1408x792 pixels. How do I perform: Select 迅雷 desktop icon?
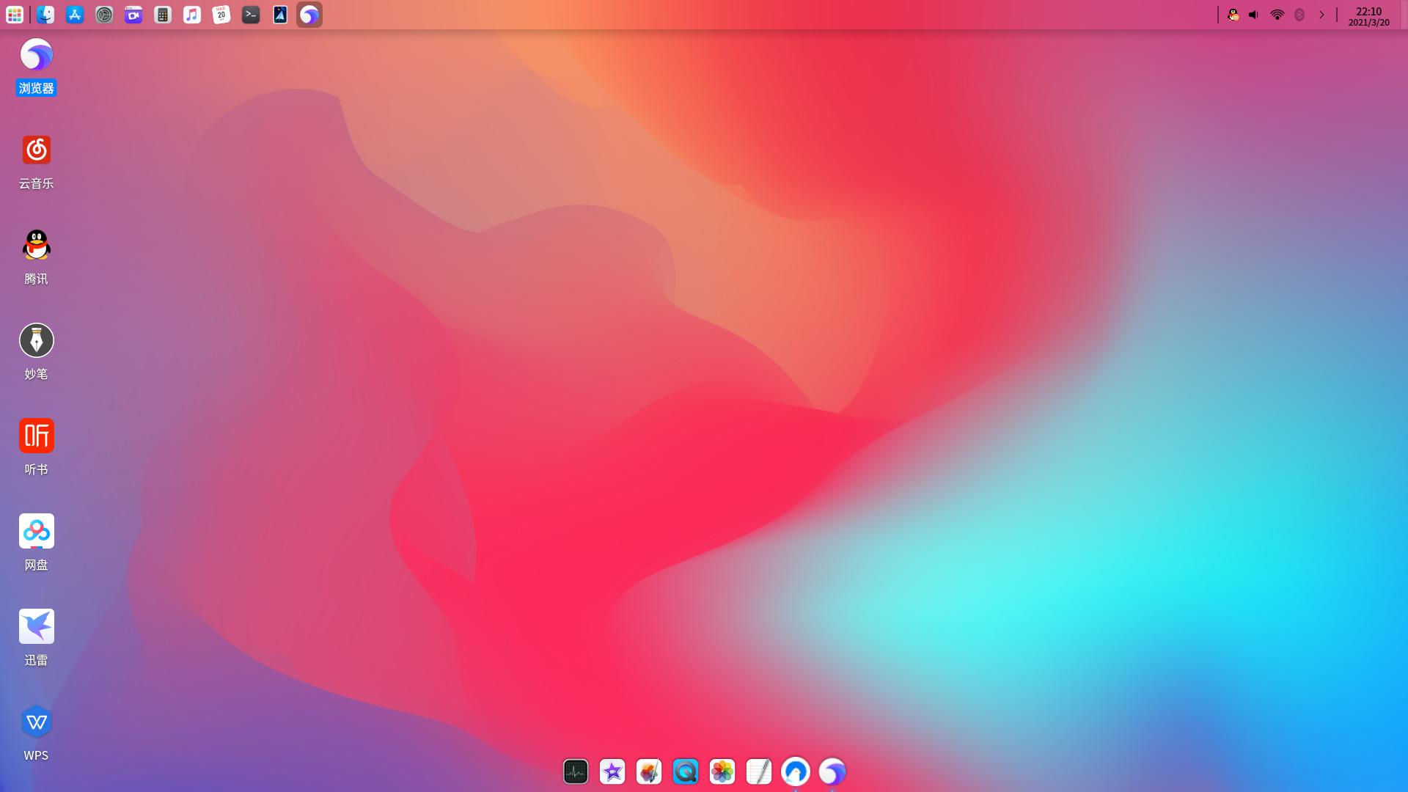pos(36,627)
